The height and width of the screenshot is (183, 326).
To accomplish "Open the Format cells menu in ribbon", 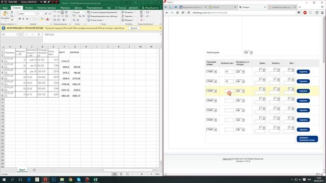I will click(x=128, y=20).
